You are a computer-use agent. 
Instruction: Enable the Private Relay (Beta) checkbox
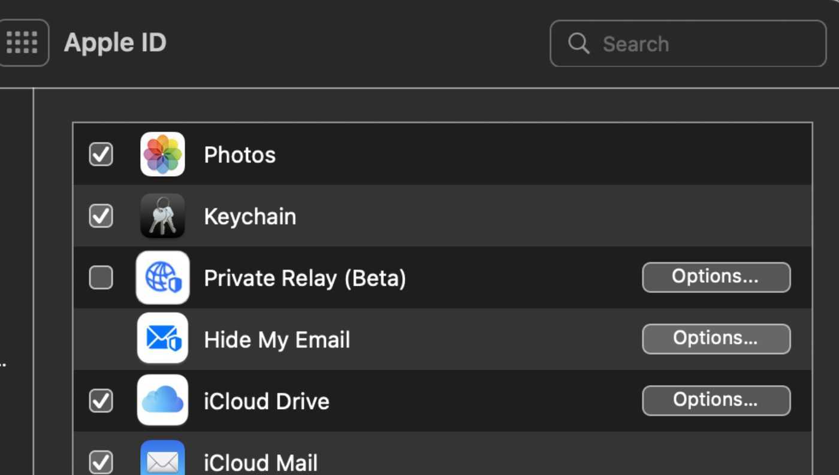101,277
